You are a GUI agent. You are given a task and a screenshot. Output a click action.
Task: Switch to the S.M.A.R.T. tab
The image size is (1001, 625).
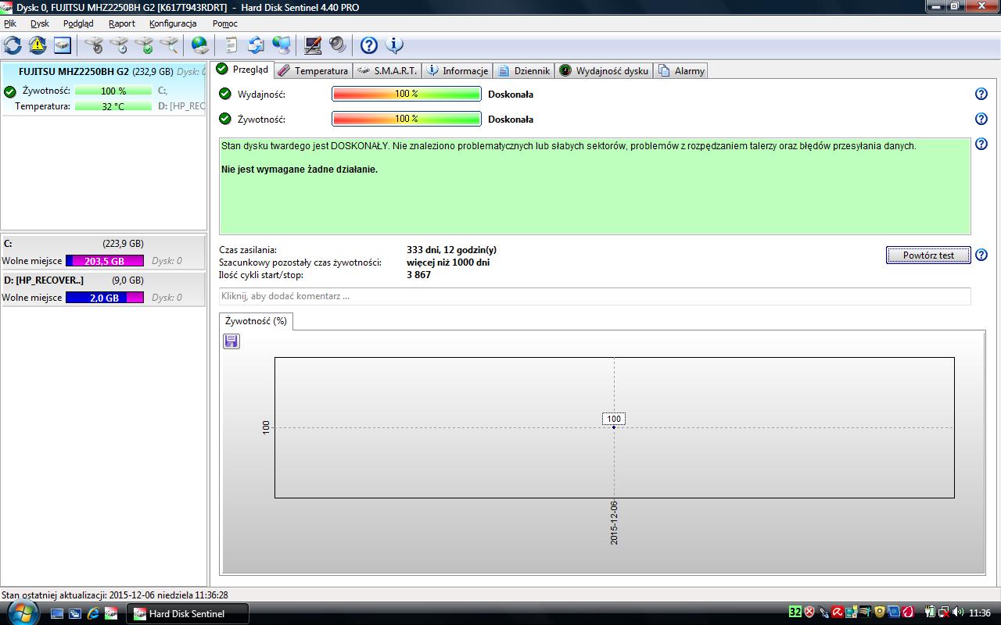coord(387,70)
